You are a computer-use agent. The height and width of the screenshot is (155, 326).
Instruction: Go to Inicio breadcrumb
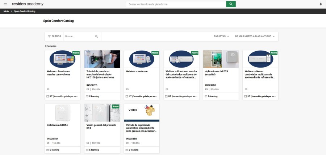(6, 11)
